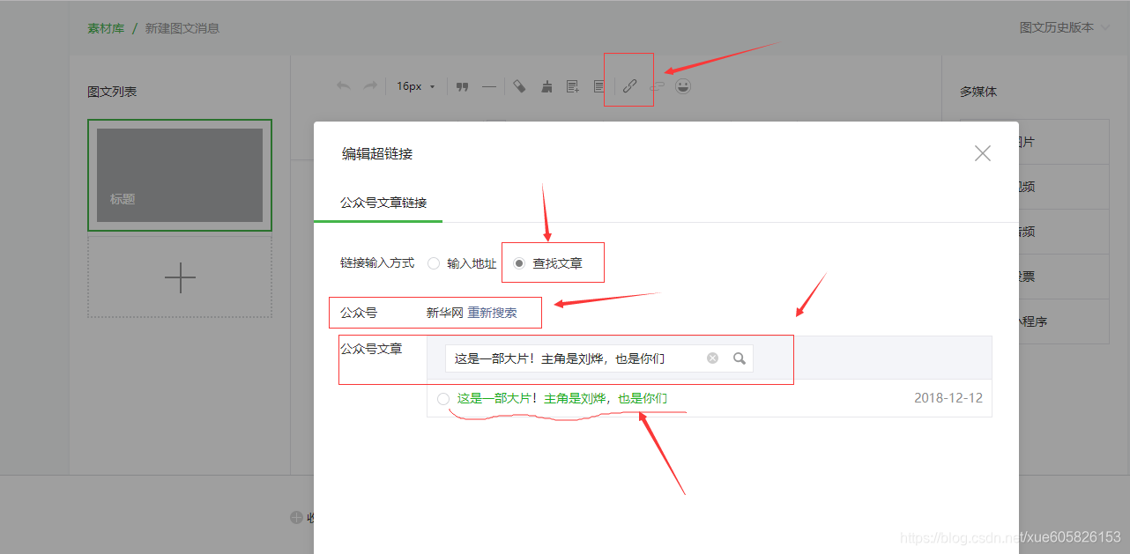Click the article title 这是一部大片!主角是刘烨,也是你们
Image resolution: width=1130 pixels, height=554 pixels.
click(562, 398)
